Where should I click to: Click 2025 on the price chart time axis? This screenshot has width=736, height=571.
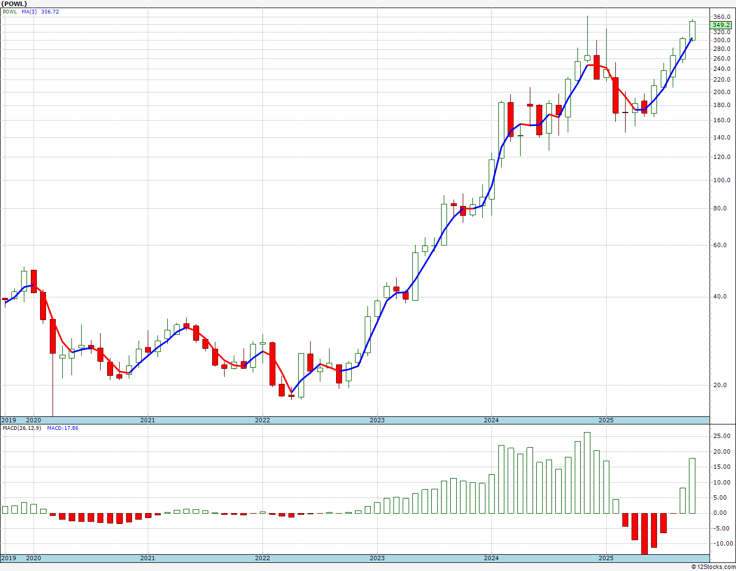[x=606, y=420]
